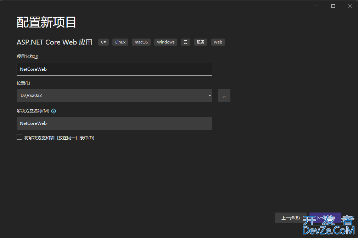The width and height of the screenshot is (358, 238).
Task: Focus the solution name field NetCoreWeb
Action: click(114, 123)
